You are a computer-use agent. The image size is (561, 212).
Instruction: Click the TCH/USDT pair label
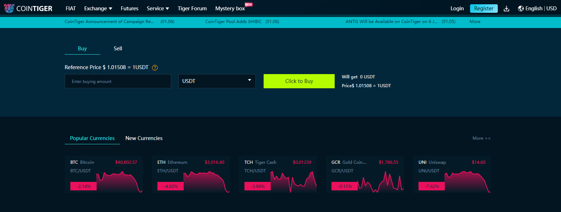point(255,171)
